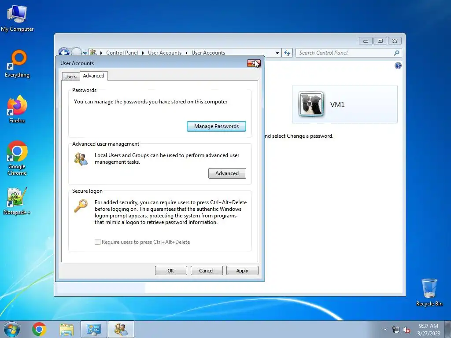The height and width of the screenshot is (338, 451).
Task: Click the Show desktop strip
Action: pyautogui.click(x=448, y=329)
